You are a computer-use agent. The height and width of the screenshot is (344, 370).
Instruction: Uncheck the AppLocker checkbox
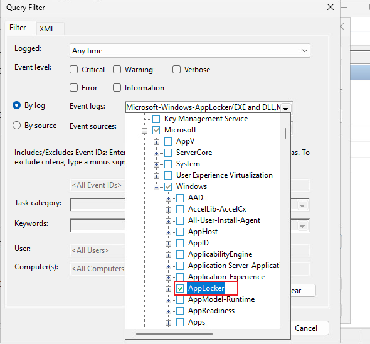180,288
